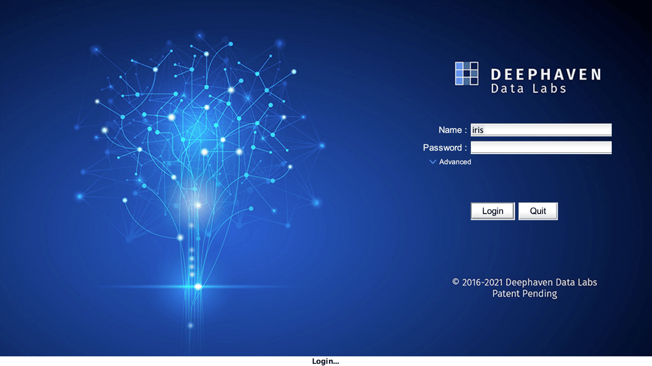Viewport: 652px width, 366px height.
Task: Click the bright glowing node at tree base
Action: pyautogui.click(x=198, y=286)
